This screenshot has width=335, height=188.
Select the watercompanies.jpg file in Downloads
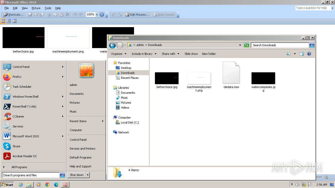pyautogui.click(x=263, y=82)
